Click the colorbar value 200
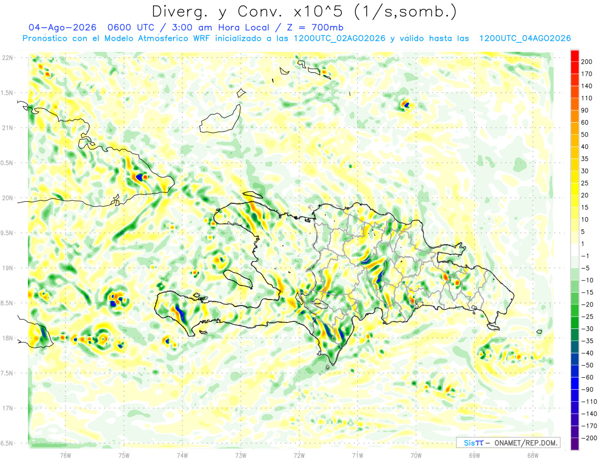 587,62
